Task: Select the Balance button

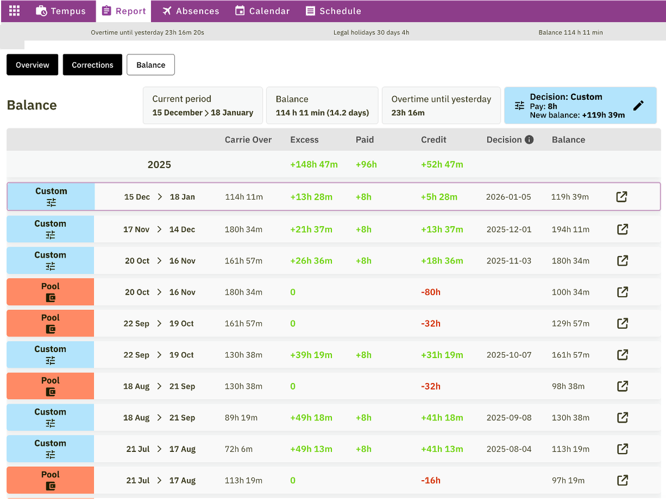Action: pos(151,65)
